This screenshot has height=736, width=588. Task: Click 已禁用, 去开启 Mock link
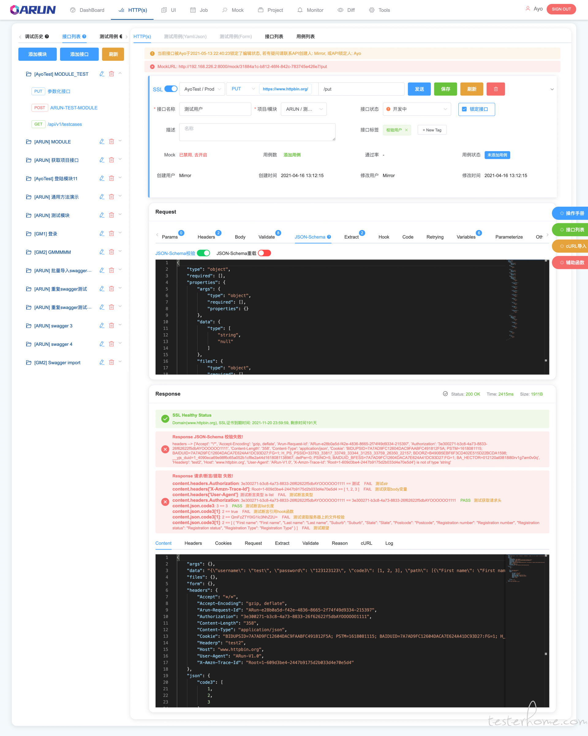(x=193, y=155)
